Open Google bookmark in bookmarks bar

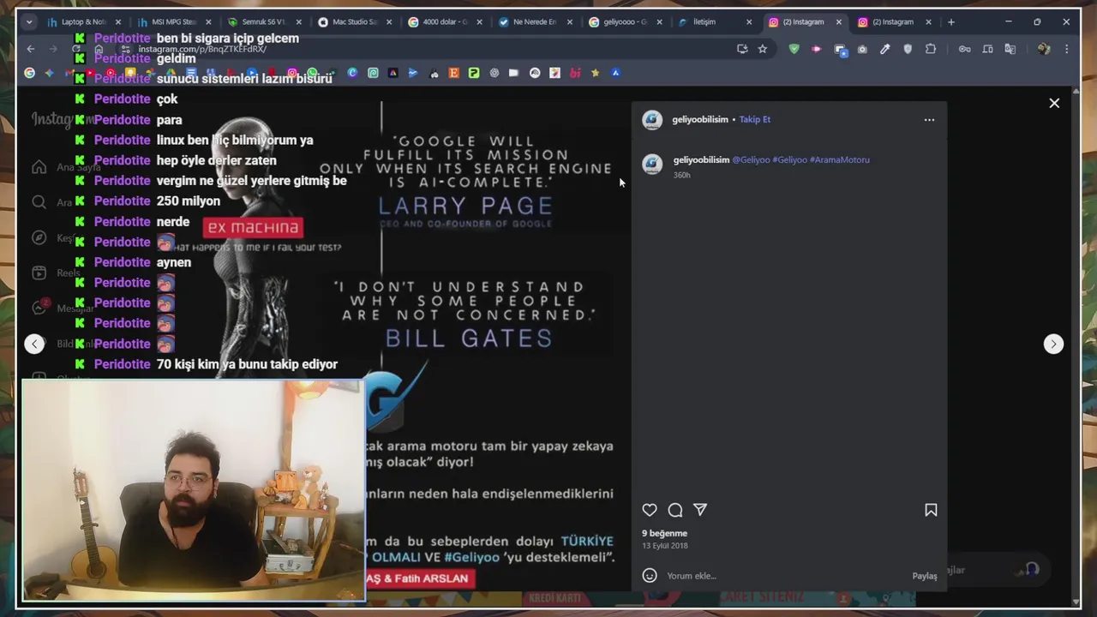pyautogui.click(x=29, y=73)
